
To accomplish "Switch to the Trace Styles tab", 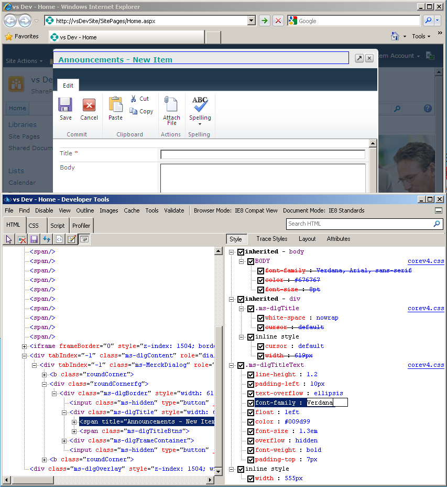I will pyautogui.click(x=272, y=239).
